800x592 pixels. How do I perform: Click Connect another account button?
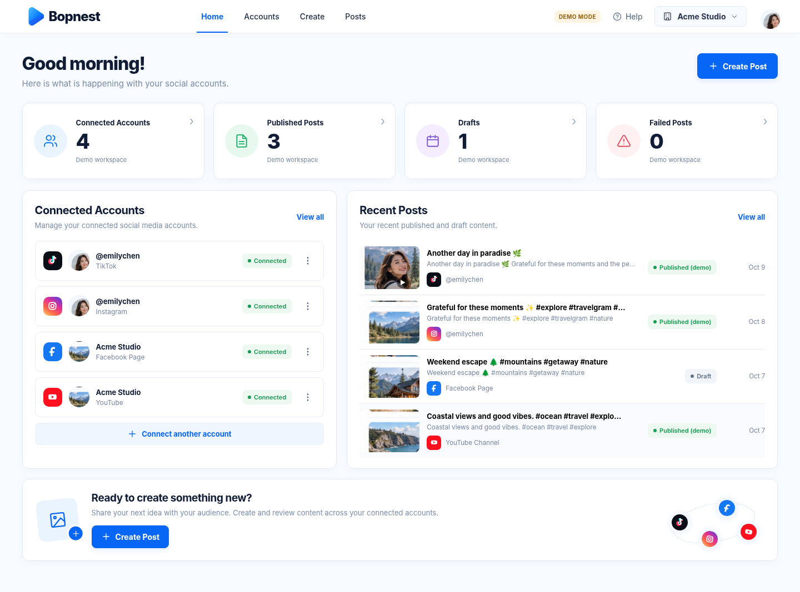[x=179, y=434]
